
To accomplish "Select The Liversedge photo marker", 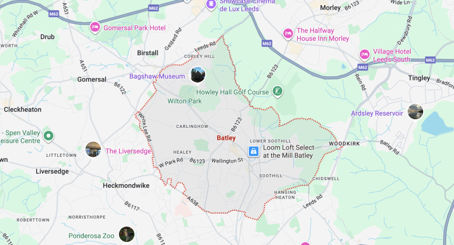I will point(93,150).
